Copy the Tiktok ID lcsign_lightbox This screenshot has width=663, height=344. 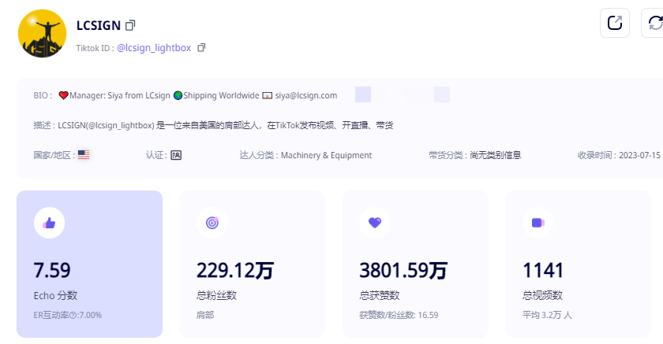click(201, 48)
